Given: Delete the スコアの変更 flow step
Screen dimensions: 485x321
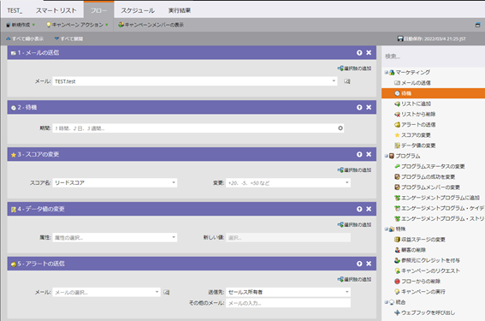Looking at the screenshot, I should pyautogui.click(x=369, y=154).
